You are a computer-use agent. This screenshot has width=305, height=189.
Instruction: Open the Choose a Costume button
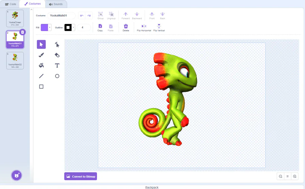click(x=17, y=175)
